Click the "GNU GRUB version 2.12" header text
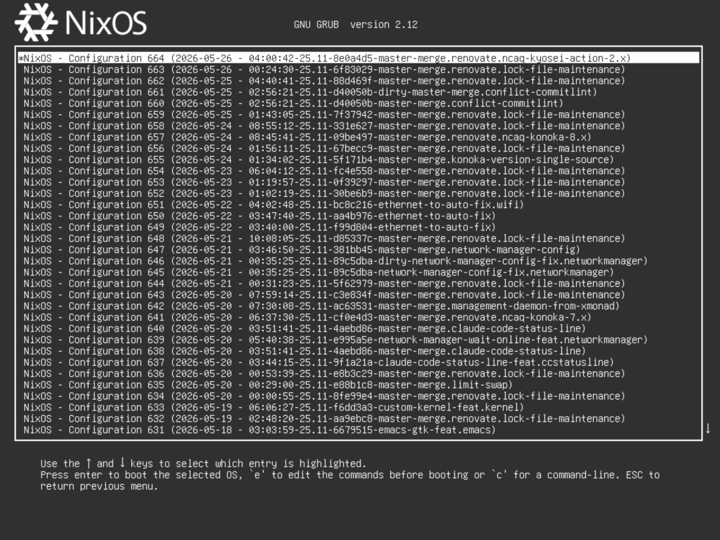The width and height of the screenshot is (720, 540). 355,24
